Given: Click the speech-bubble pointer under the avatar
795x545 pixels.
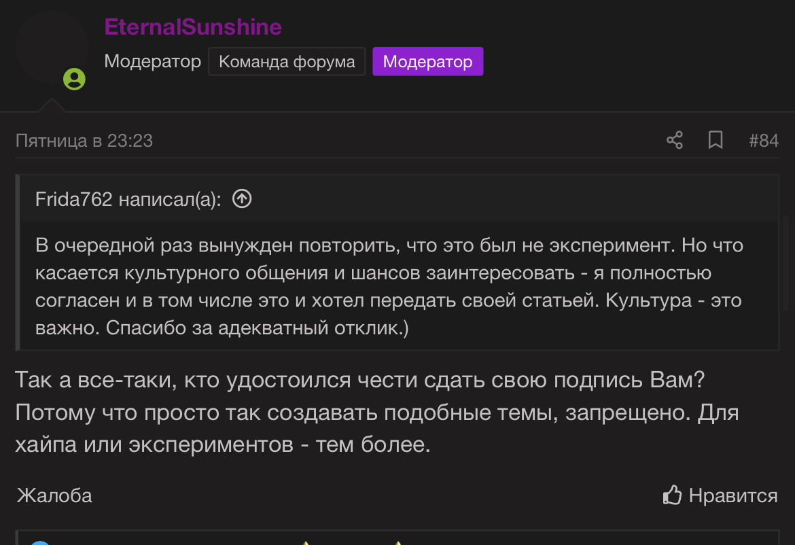Looking at the screenshot, I should point(52,105).
